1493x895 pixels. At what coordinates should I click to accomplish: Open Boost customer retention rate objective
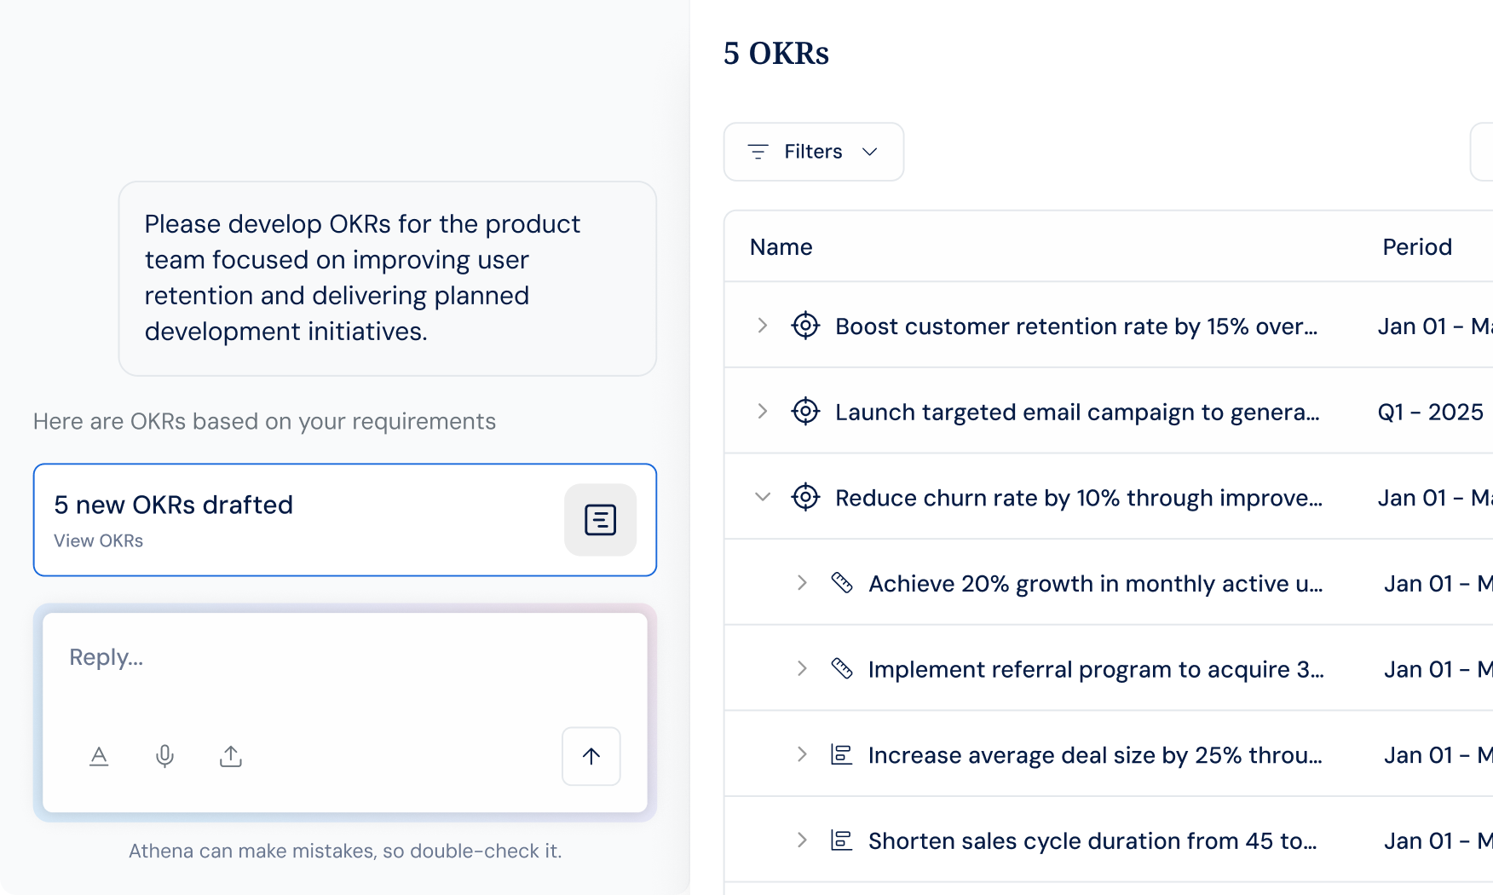click(1076, 326)
